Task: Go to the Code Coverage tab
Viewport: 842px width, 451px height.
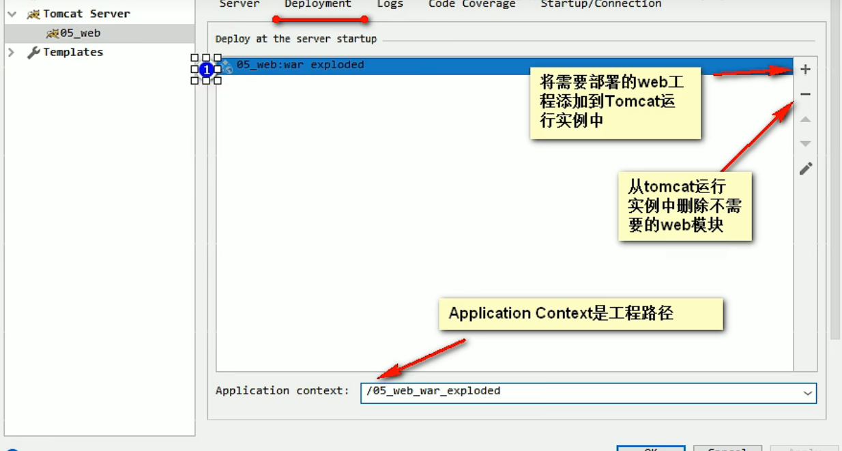Action: tap(472, 4)
